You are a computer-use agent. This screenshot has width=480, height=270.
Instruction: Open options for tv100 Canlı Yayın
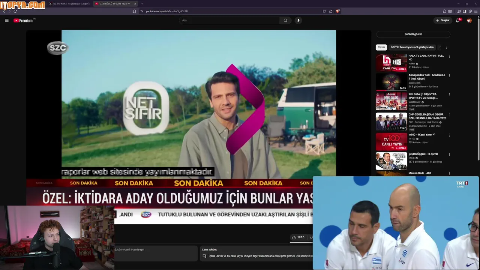tap(449, 135)
